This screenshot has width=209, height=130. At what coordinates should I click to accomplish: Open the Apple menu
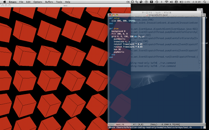pos(5,2)
